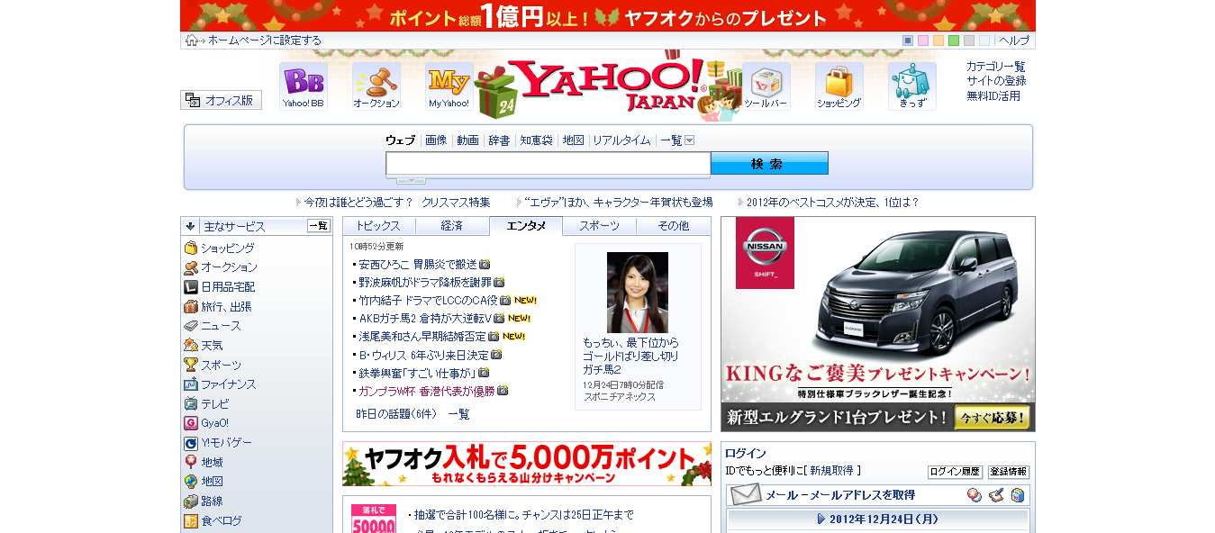Choose the orange color theme swatch
The height and width of the screenshot is (533, 1215).
[x=938, y=41]
